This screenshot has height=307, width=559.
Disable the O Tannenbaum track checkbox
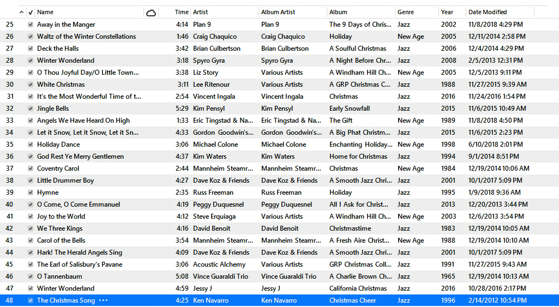pyautogui.click(x=31, y=276)
